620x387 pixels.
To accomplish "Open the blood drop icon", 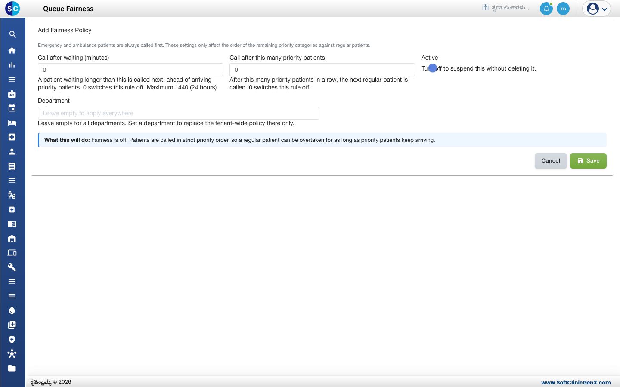I will (12, 310).
